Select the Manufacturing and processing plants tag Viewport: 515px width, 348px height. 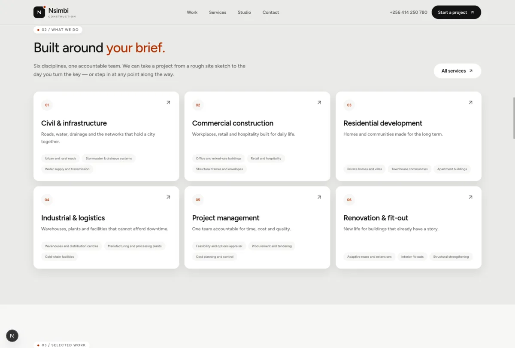pyautogui.click(x=135, y=246)
